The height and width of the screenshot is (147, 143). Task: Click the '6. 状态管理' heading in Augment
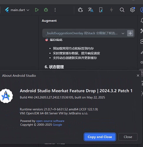click(x=54, y=67)
